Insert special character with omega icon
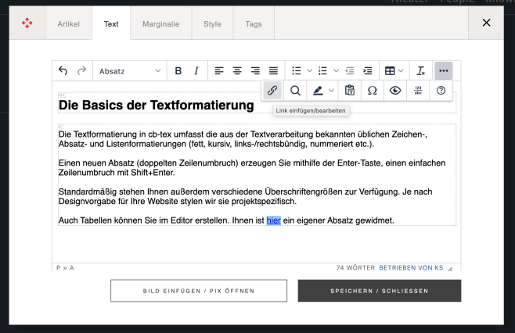The image size is (515, 333). [x=373, y=90]
